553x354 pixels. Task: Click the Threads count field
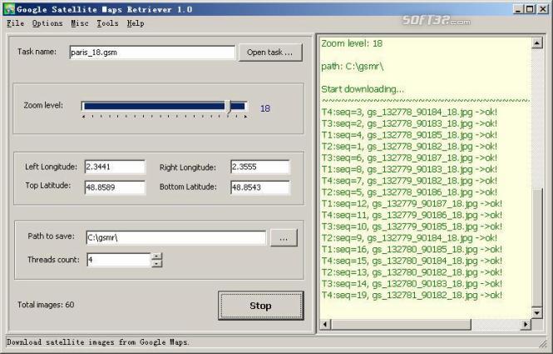pos(119,260)
